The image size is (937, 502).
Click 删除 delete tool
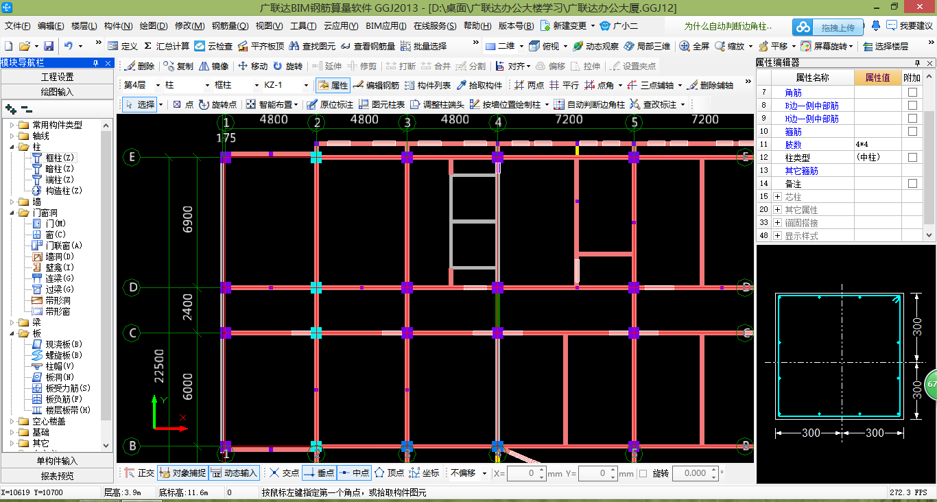139,67
